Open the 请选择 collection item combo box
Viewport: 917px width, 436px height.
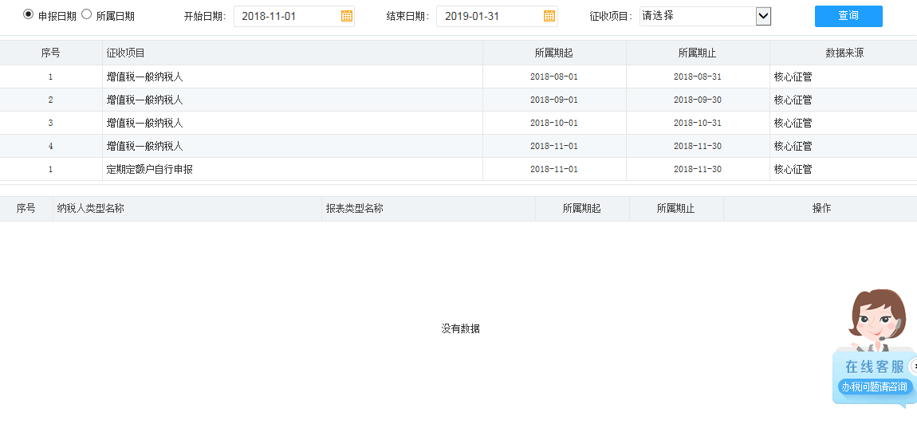point(697,16)
